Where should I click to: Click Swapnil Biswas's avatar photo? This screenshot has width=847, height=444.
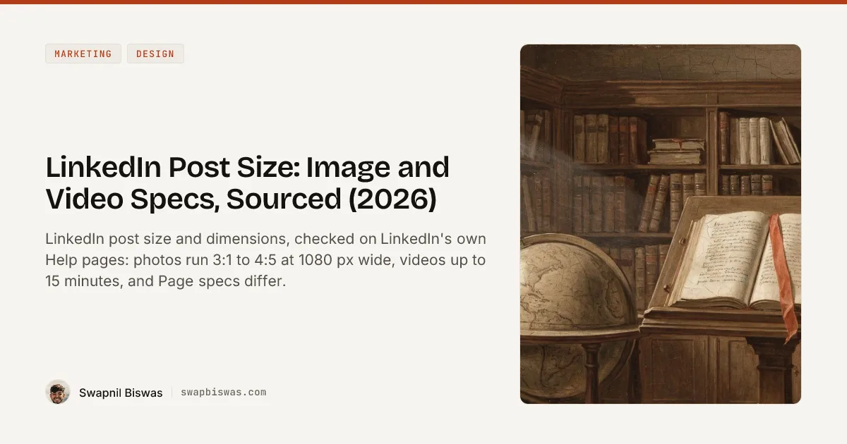pyautogui.click(x=58, y=392)
